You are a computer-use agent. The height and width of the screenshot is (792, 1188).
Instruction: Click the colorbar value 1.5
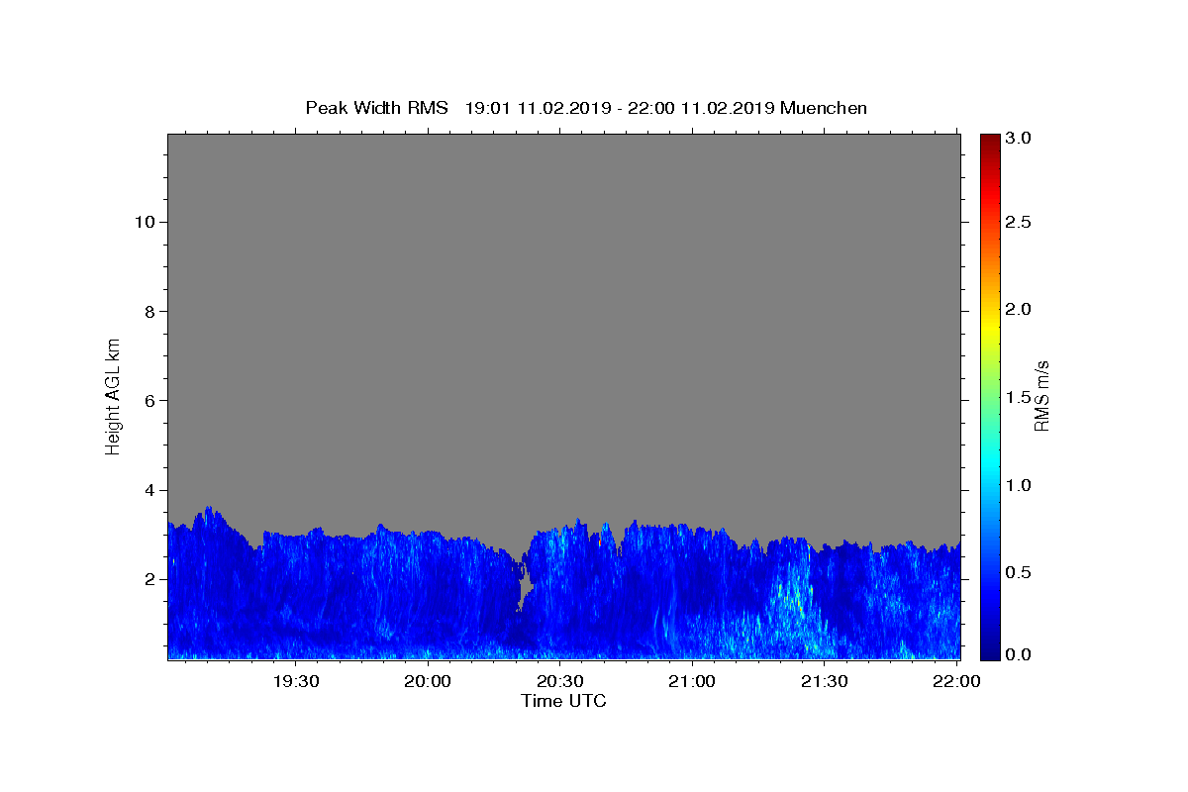click(1019, 397)
